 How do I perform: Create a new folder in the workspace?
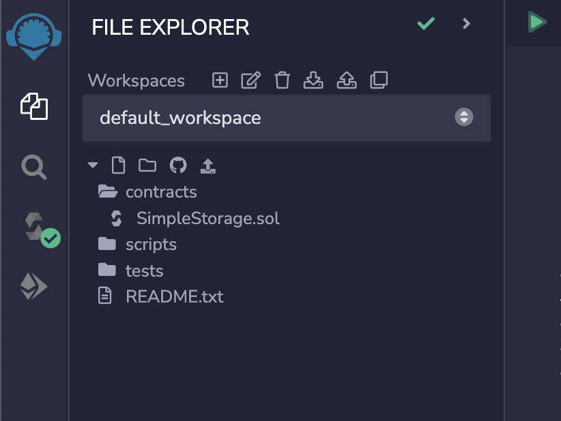coord(147,166)
